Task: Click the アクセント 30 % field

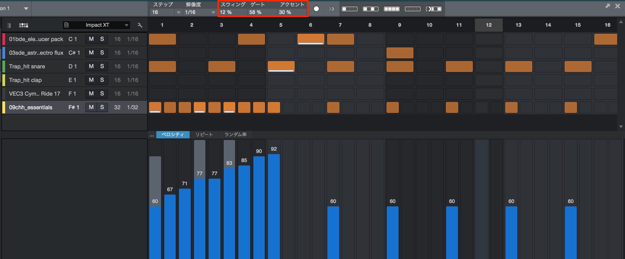Action: click(x=292, y=12)
